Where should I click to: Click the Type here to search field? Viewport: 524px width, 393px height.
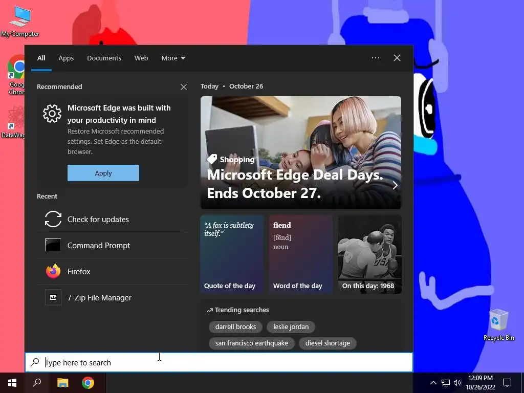tap(219, 362)
